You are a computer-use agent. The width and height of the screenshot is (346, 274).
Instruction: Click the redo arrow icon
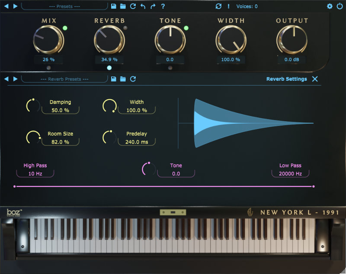click(x=153, y=6)
